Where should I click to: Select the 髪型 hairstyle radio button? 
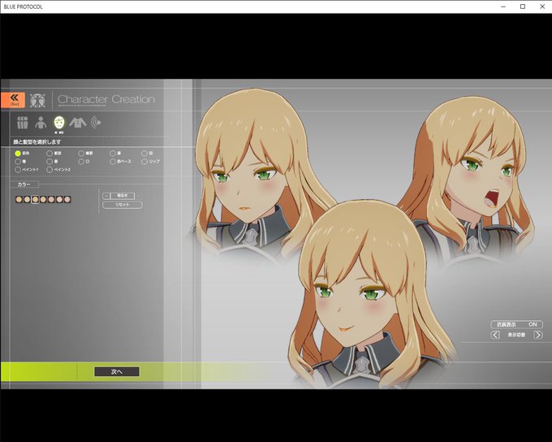coord(50,154)
